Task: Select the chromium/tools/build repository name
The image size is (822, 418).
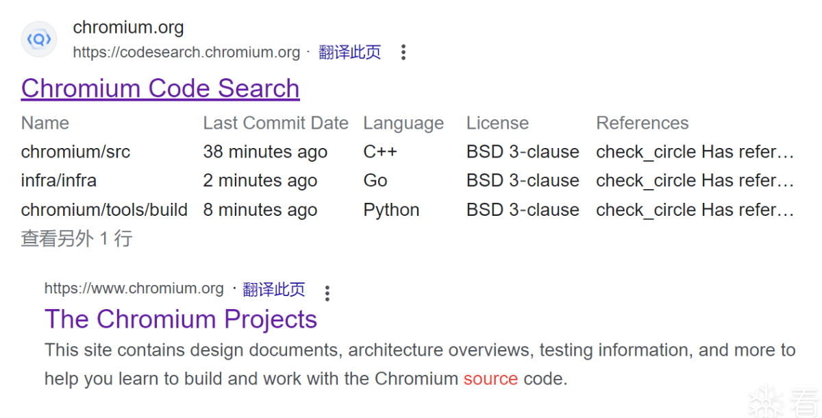Action: tap(104, 210)
